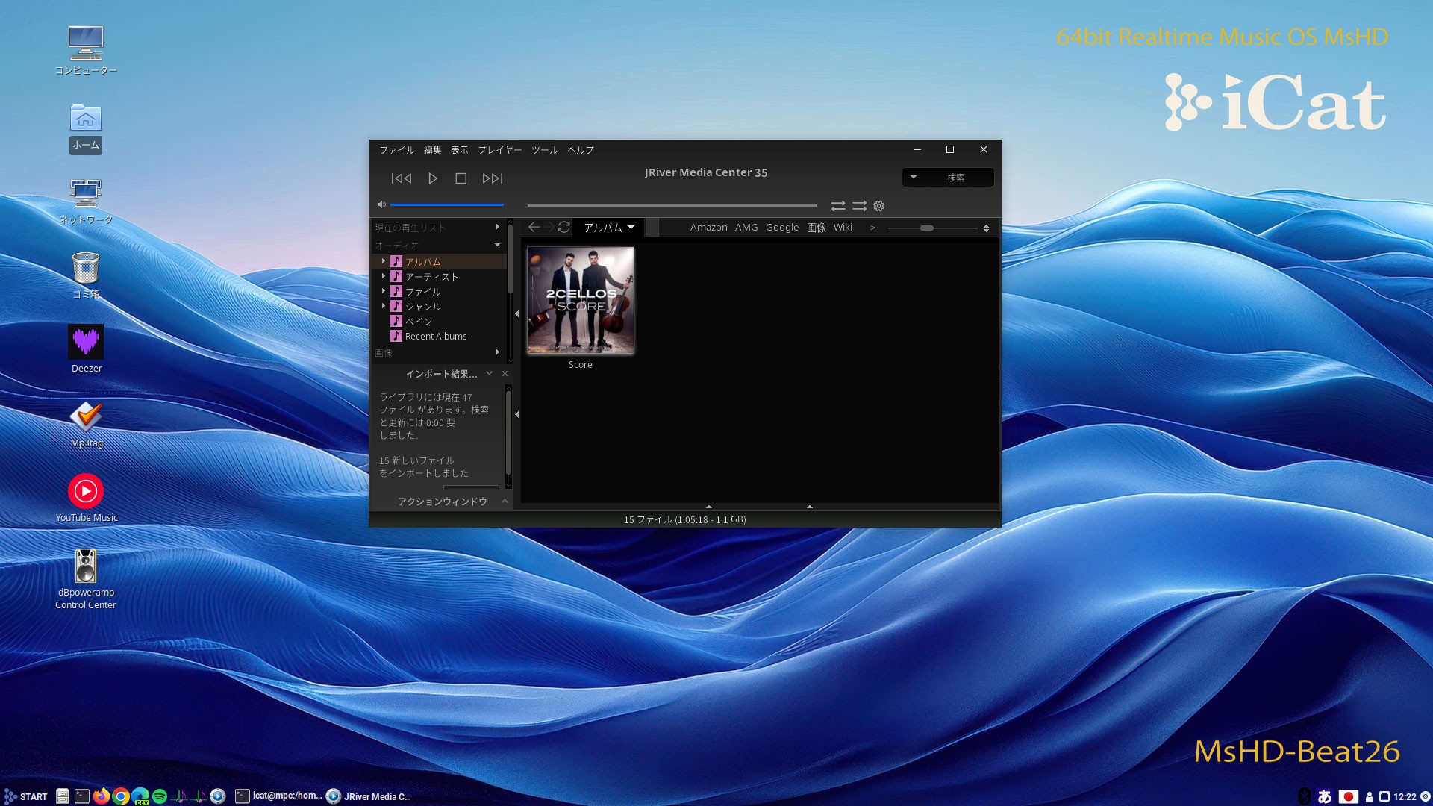This screenshot has width=1433, height=806.
Task: Open the プレイヤー menu
Action: pyautogui.click(x=500, y=150)
